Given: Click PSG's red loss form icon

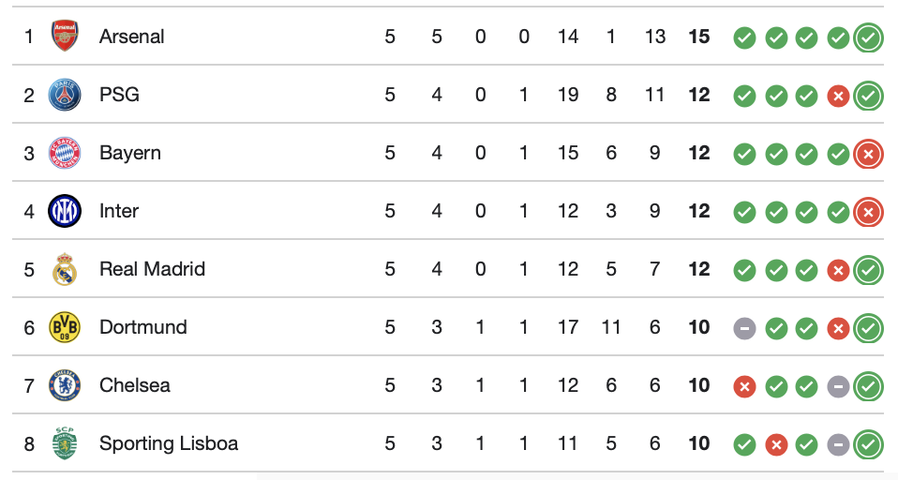Looking at the screenshot, I should pyautogui.click(x=838, y=97).
